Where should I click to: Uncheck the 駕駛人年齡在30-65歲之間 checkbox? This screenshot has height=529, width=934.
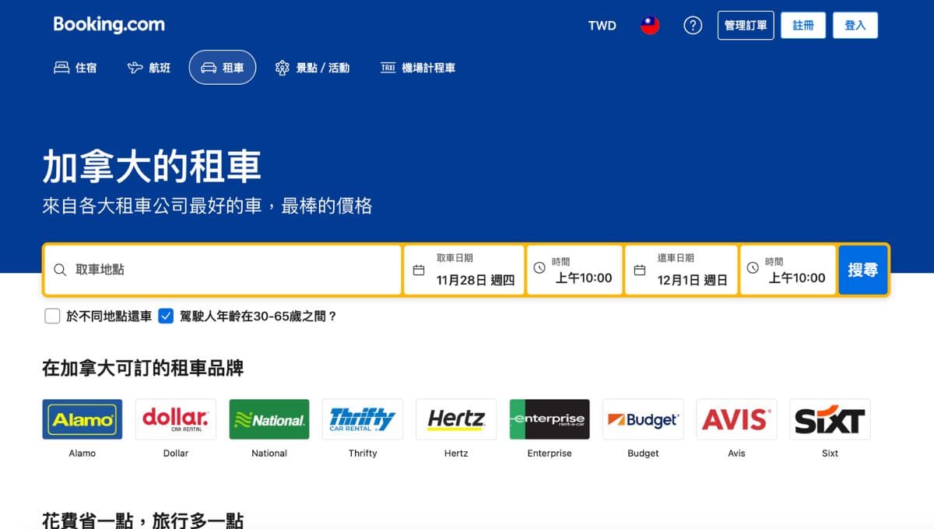166,316
